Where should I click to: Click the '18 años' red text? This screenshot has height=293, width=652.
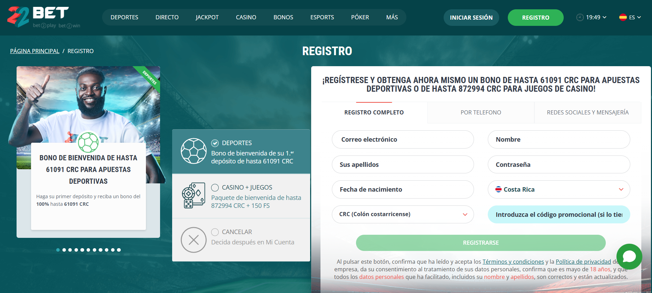tap(600, 269)
